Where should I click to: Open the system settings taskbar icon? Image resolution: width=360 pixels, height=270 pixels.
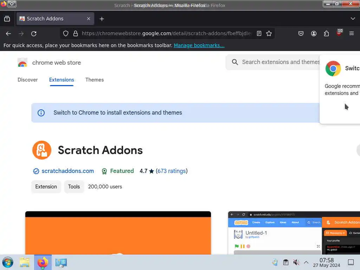[x=61, y=262]
